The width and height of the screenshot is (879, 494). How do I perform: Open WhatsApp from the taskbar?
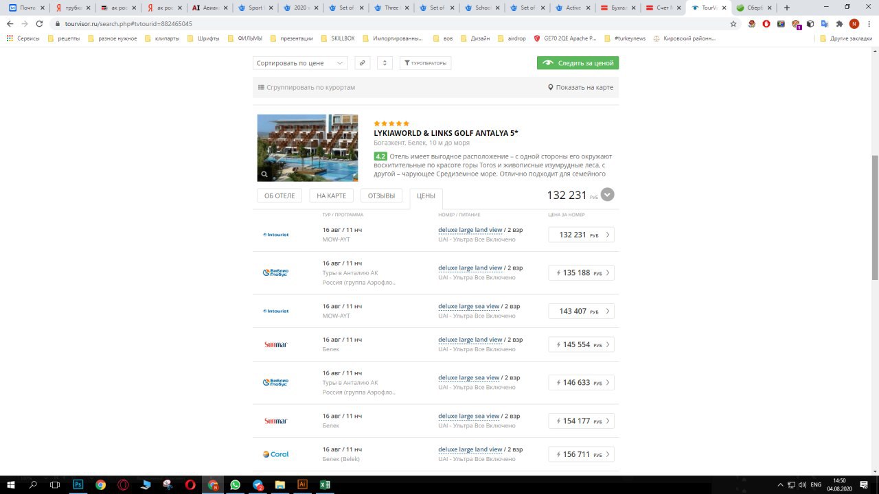236,484
